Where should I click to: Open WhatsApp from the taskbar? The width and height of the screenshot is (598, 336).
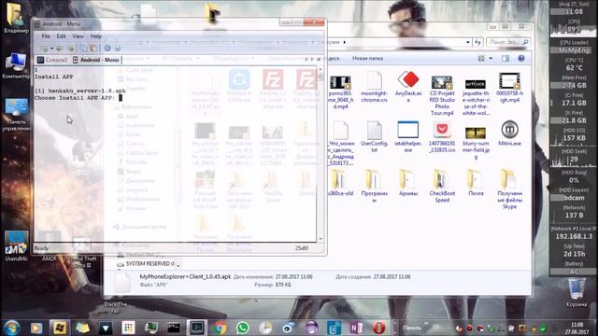pyautogui.click(x=242, y=328)
